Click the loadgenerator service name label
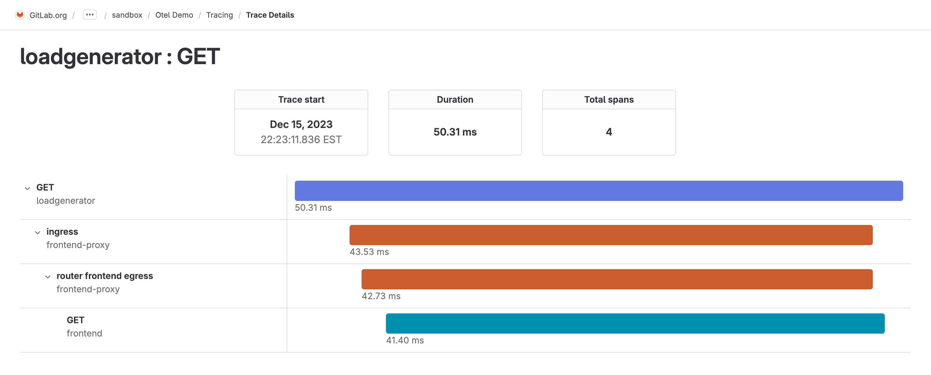Screen dimensions: 931x375 (x=66, y=201)
